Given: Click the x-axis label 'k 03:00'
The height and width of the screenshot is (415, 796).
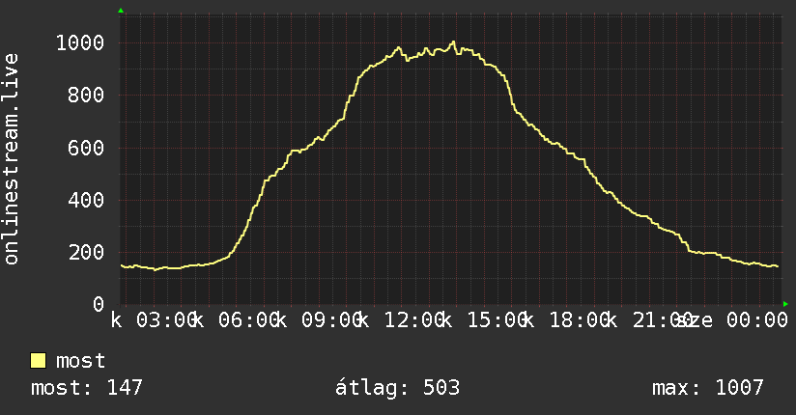Looking at the screenshot, I should (154, 320).
